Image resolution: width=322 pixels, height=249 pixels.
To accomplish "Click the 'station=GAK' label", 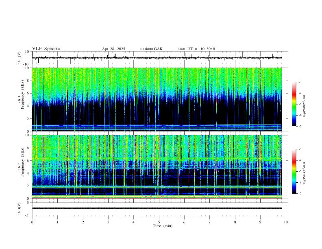I will click(151, 49).
